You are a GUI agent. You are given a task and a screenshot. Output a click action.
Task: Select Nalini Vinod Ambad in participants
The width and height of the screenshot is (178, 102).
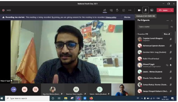click(x=155, y=59)
